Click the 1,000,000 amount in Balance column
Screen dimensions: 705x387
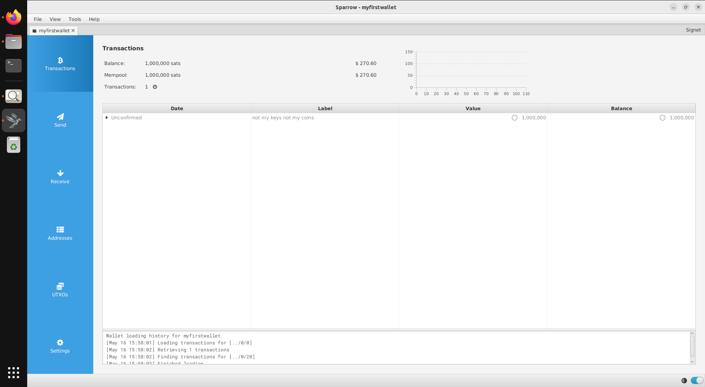[681, 118]
